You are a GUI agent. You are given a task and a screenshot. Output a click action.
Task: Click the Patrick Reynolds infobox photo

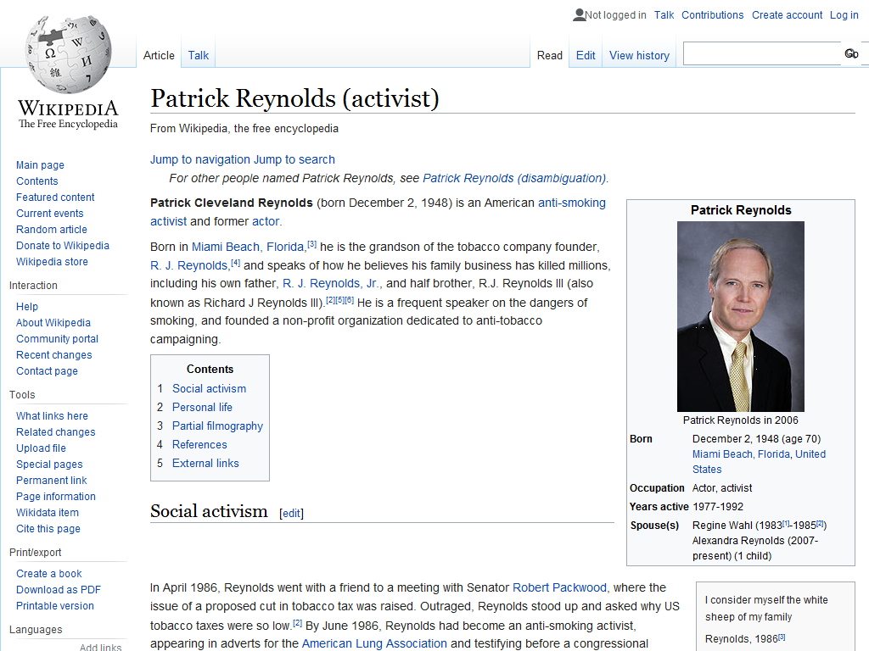(x=740, y=316)
